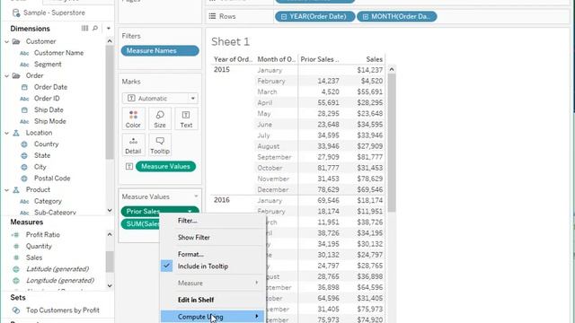Open the Compute Using submenu
575x323 pixels.
click(212, 317)
